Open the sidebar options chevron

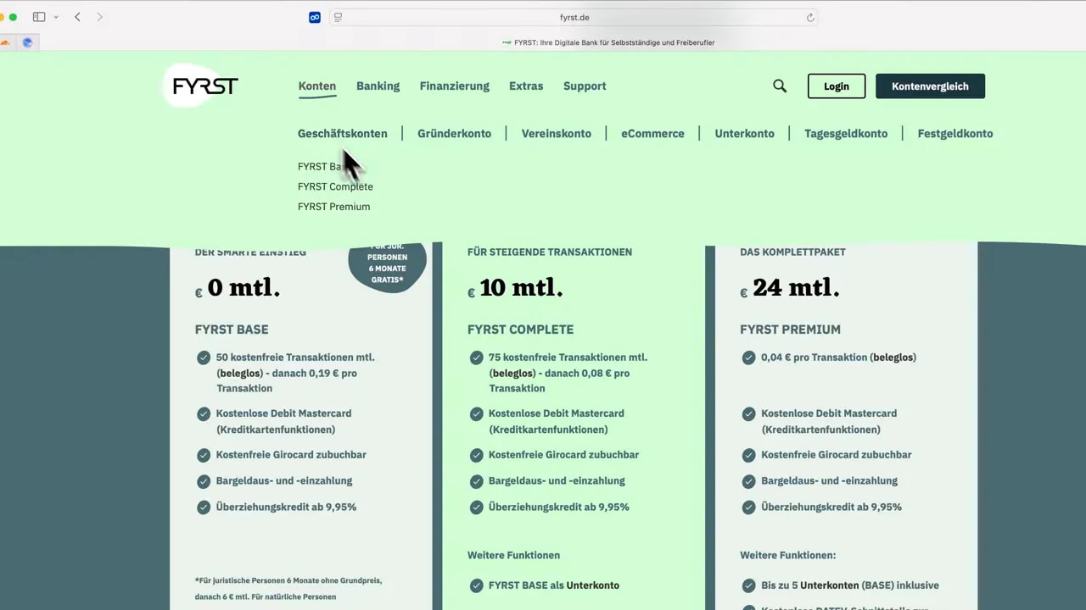point(56,17)
